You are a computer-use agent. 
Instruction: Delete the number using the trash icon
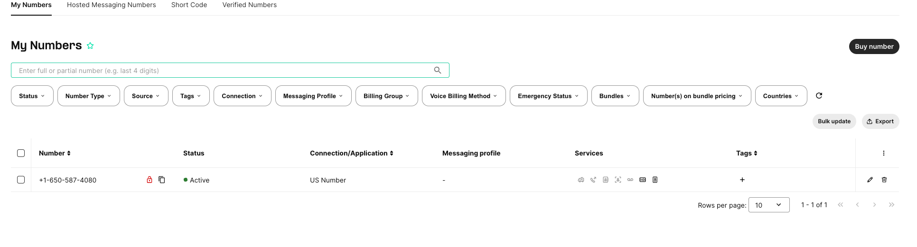(884, 180)
